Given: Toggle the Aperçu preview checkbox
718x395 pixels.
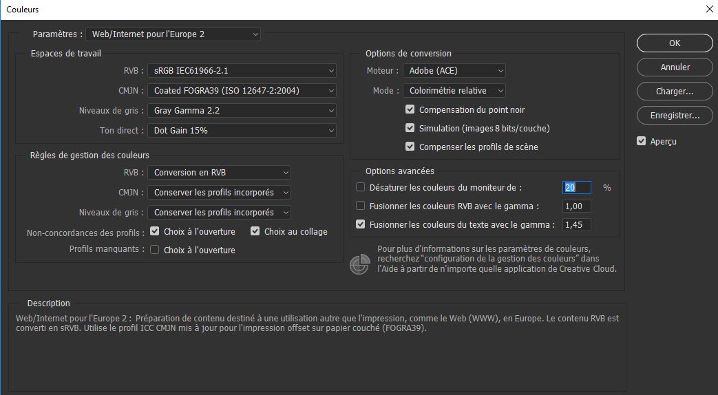Looking at the screenshot, I should (642, 141).
